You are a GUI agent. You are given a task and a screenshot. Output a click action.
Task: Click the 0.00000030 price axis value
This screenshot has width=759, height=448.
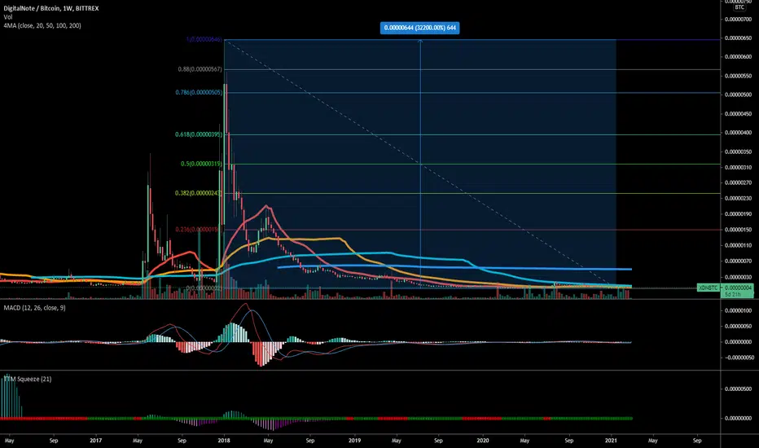click(738, 277)
